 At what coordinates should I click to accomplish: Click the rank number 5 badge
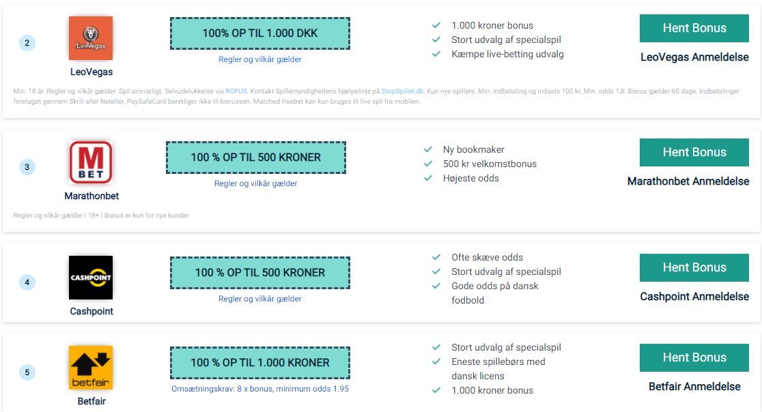coord(27,372)
